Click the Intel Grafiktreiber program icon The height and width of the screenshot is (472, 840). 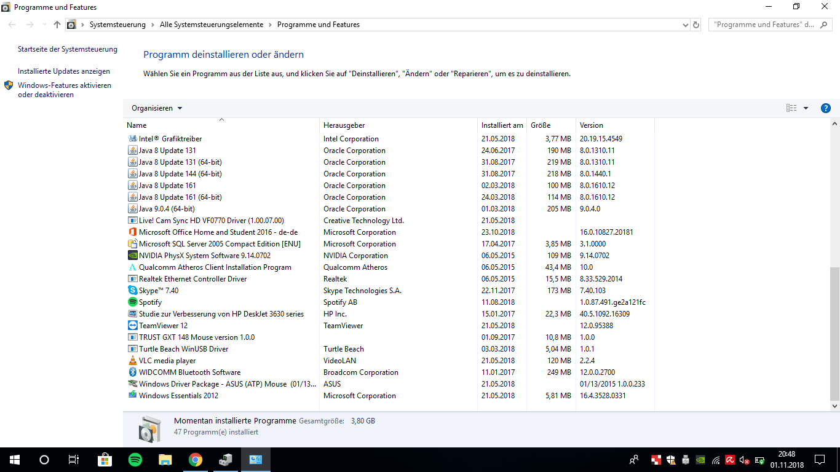tap(132, 139)
